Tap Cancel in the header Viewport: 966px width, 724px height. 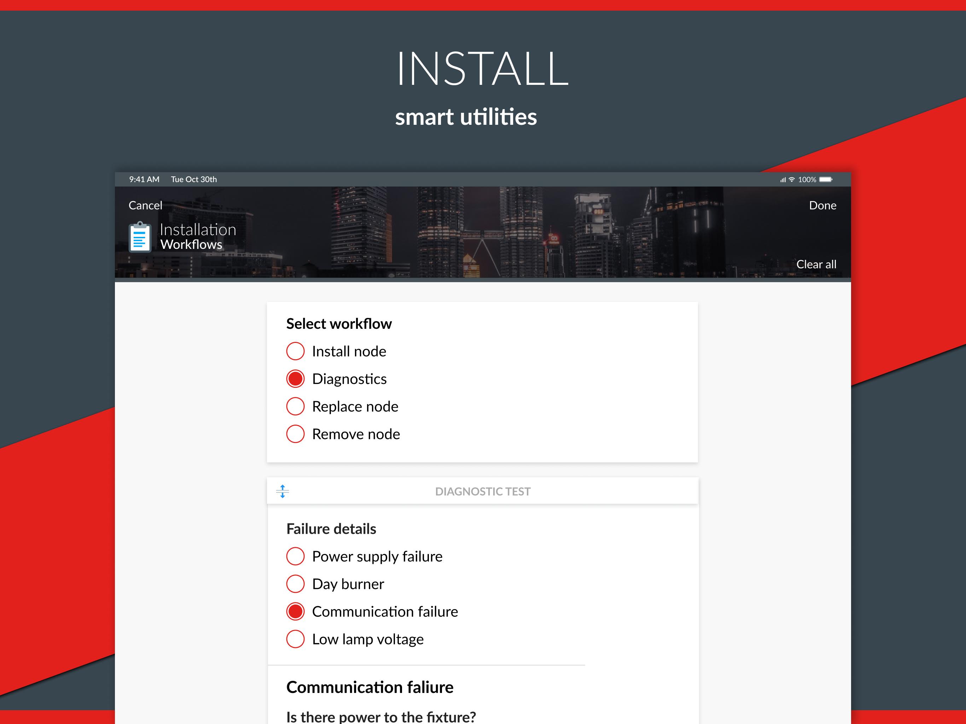point(145,205)
